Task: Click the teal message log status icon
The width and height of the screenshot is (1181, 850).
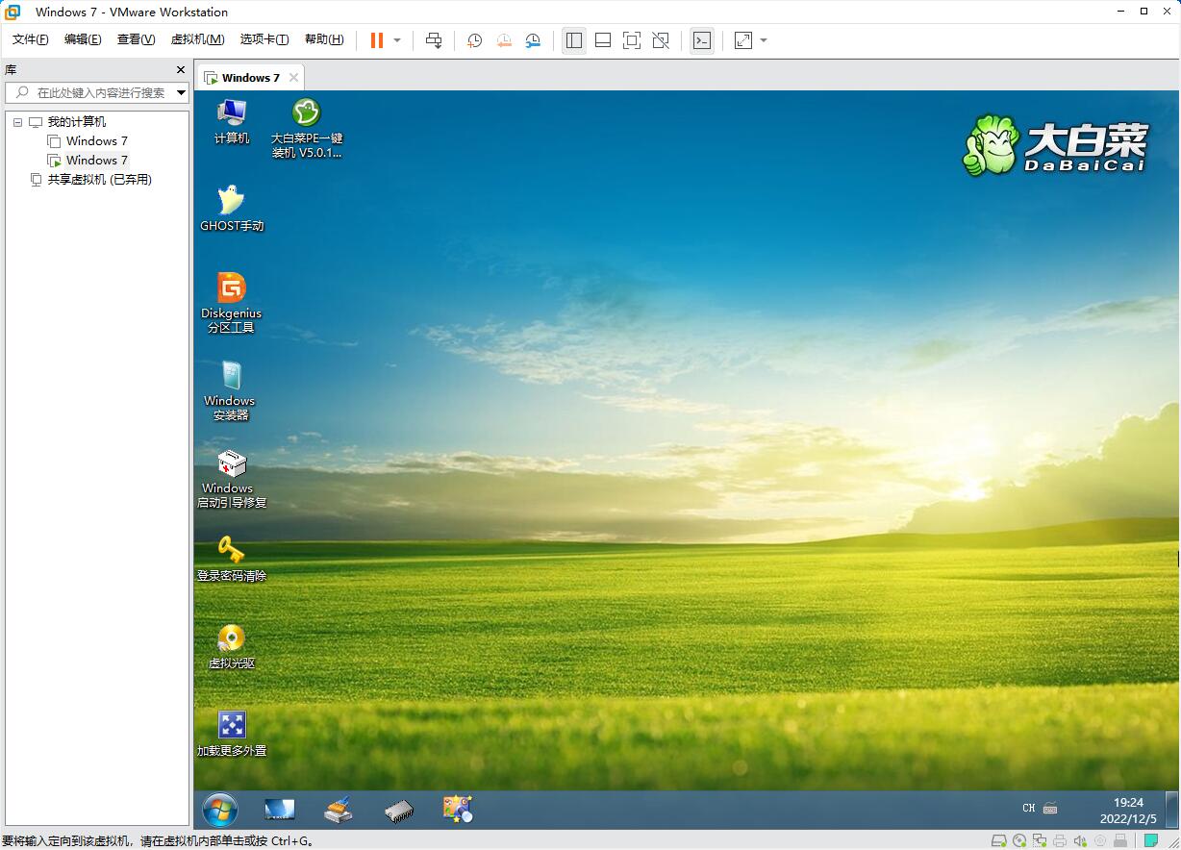Action: pyautogui.click(x=1151, y=840)
